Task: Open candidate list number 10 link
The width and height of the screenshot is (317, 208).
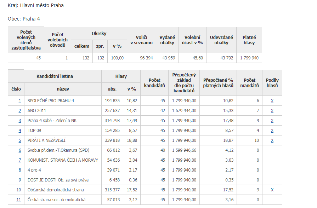Action: pyautogui.click(x=19, y=190)
